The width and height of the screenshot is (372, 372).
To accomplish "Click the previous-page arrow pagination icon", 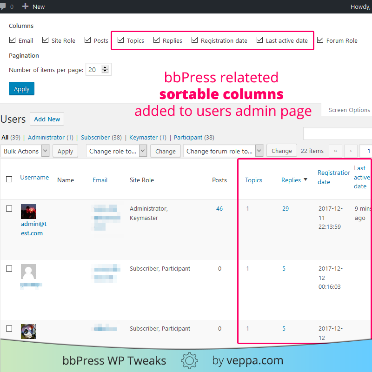I will [x=351, y=151].
